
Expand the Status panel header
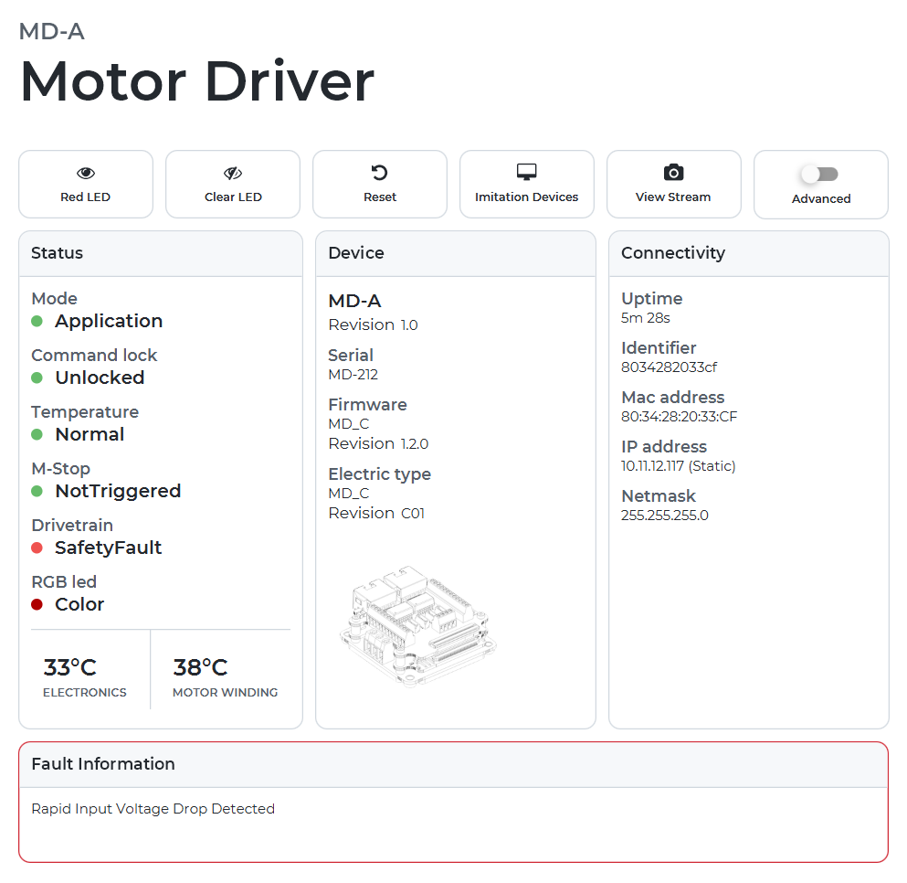[x=160, y=253]
